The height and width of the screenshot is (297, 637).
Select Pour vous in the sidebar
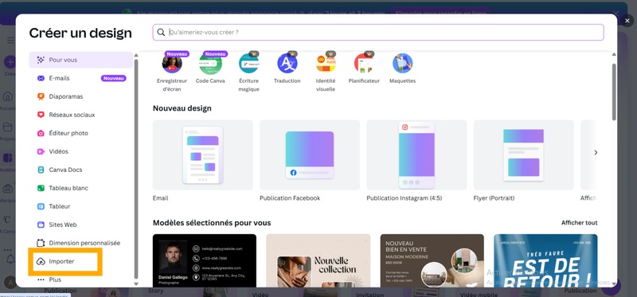[81, 60]
